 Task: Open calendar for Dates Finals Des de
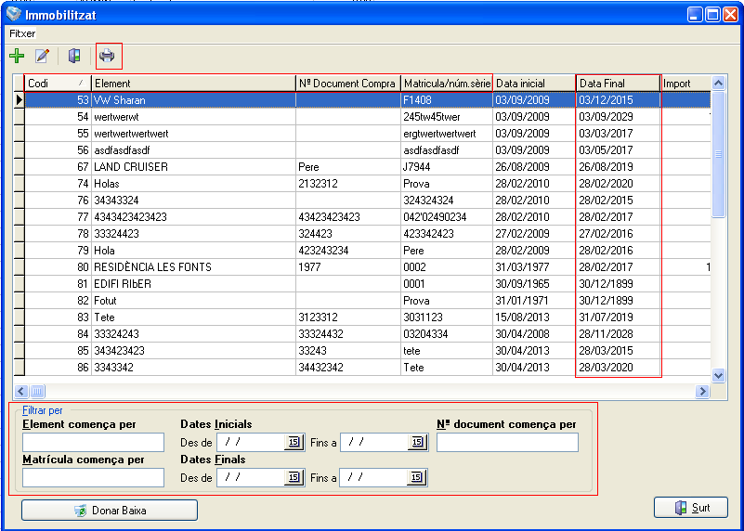294,477
